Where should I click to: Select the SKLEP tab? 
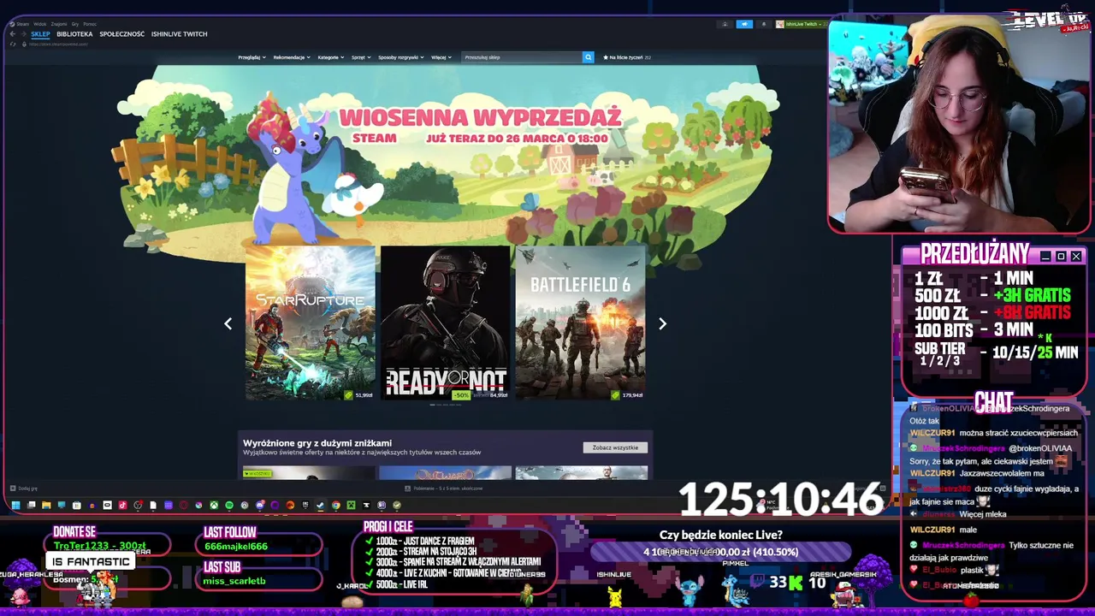[x=40, y=34]
